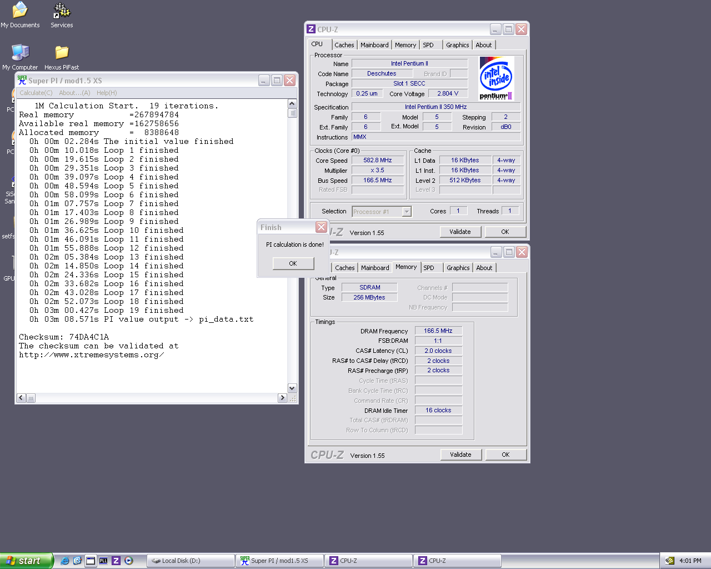Image resolution: width=711 pixels, height=569 pixels.
Task: Open the Calculate(C) menu in Super PI
Action: pos(36,93)
